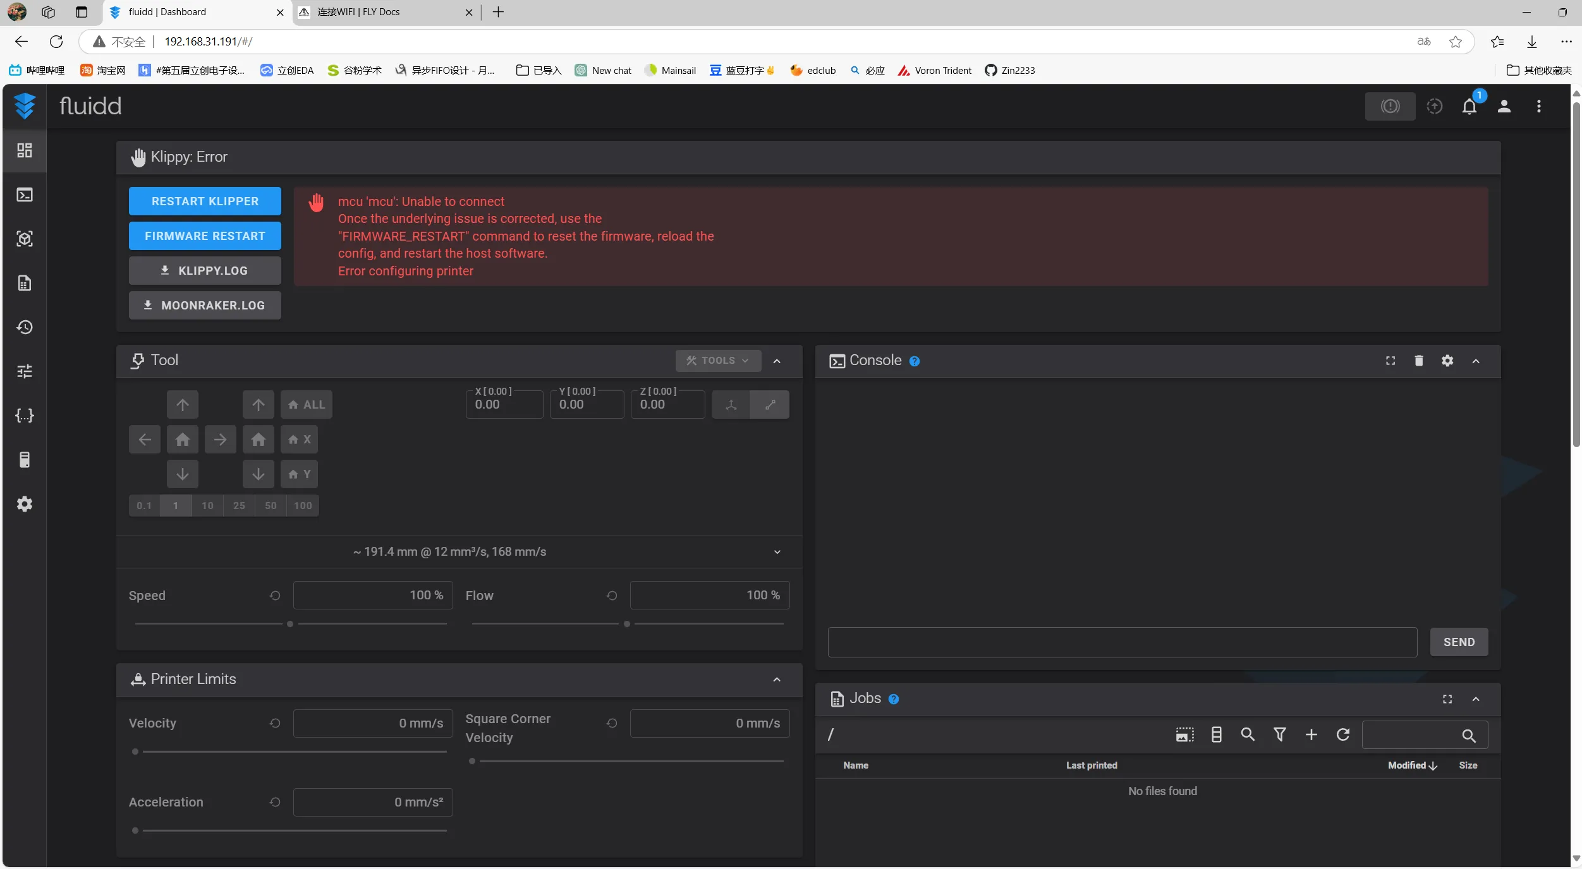
Task: Select 100 mm move distance
Action: click(303, 505)
